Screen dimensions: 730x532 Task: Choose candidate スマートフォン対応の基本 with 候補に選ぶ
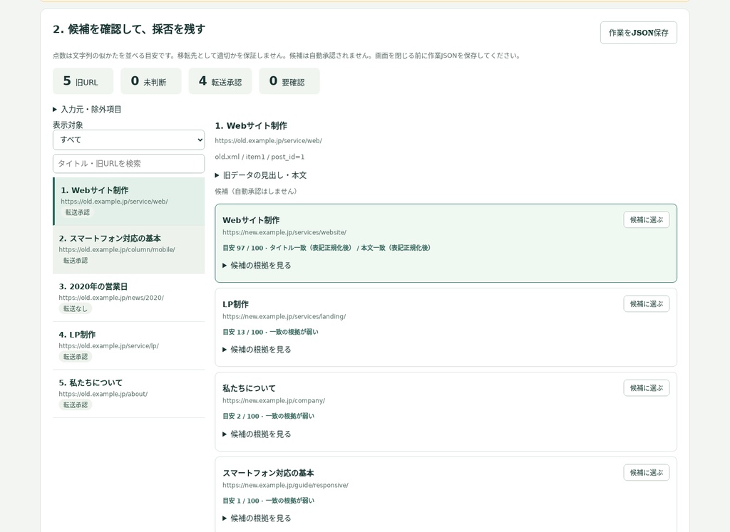pos(646,472)
